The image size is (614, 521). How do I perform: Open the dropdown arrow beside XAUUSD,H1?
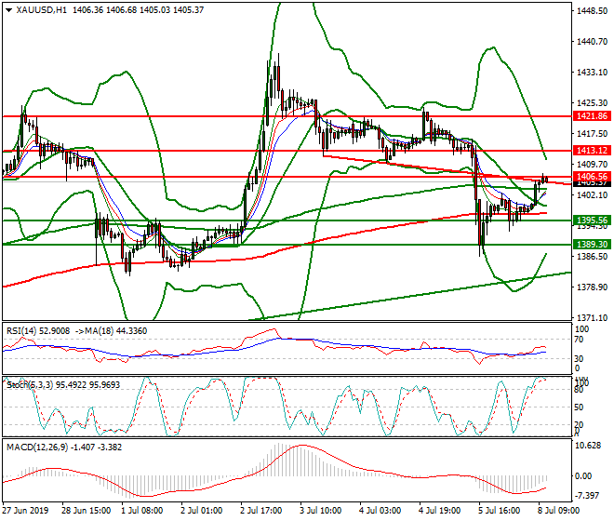(8, 10)
